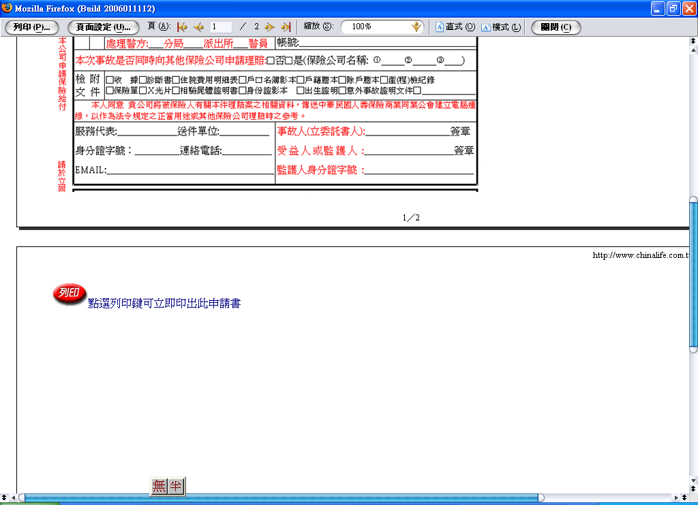Select 直式 portrait orientation
Screen dimensions: 698x505
coord(455,27)
